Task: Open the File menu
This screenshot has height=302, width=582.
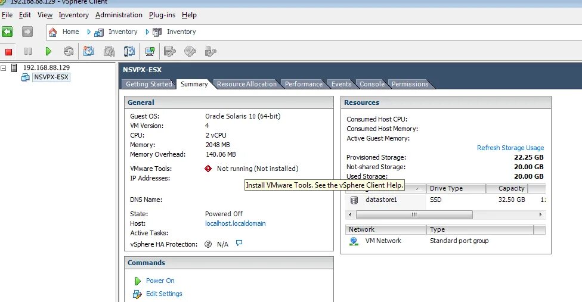Action: point(7,15)
